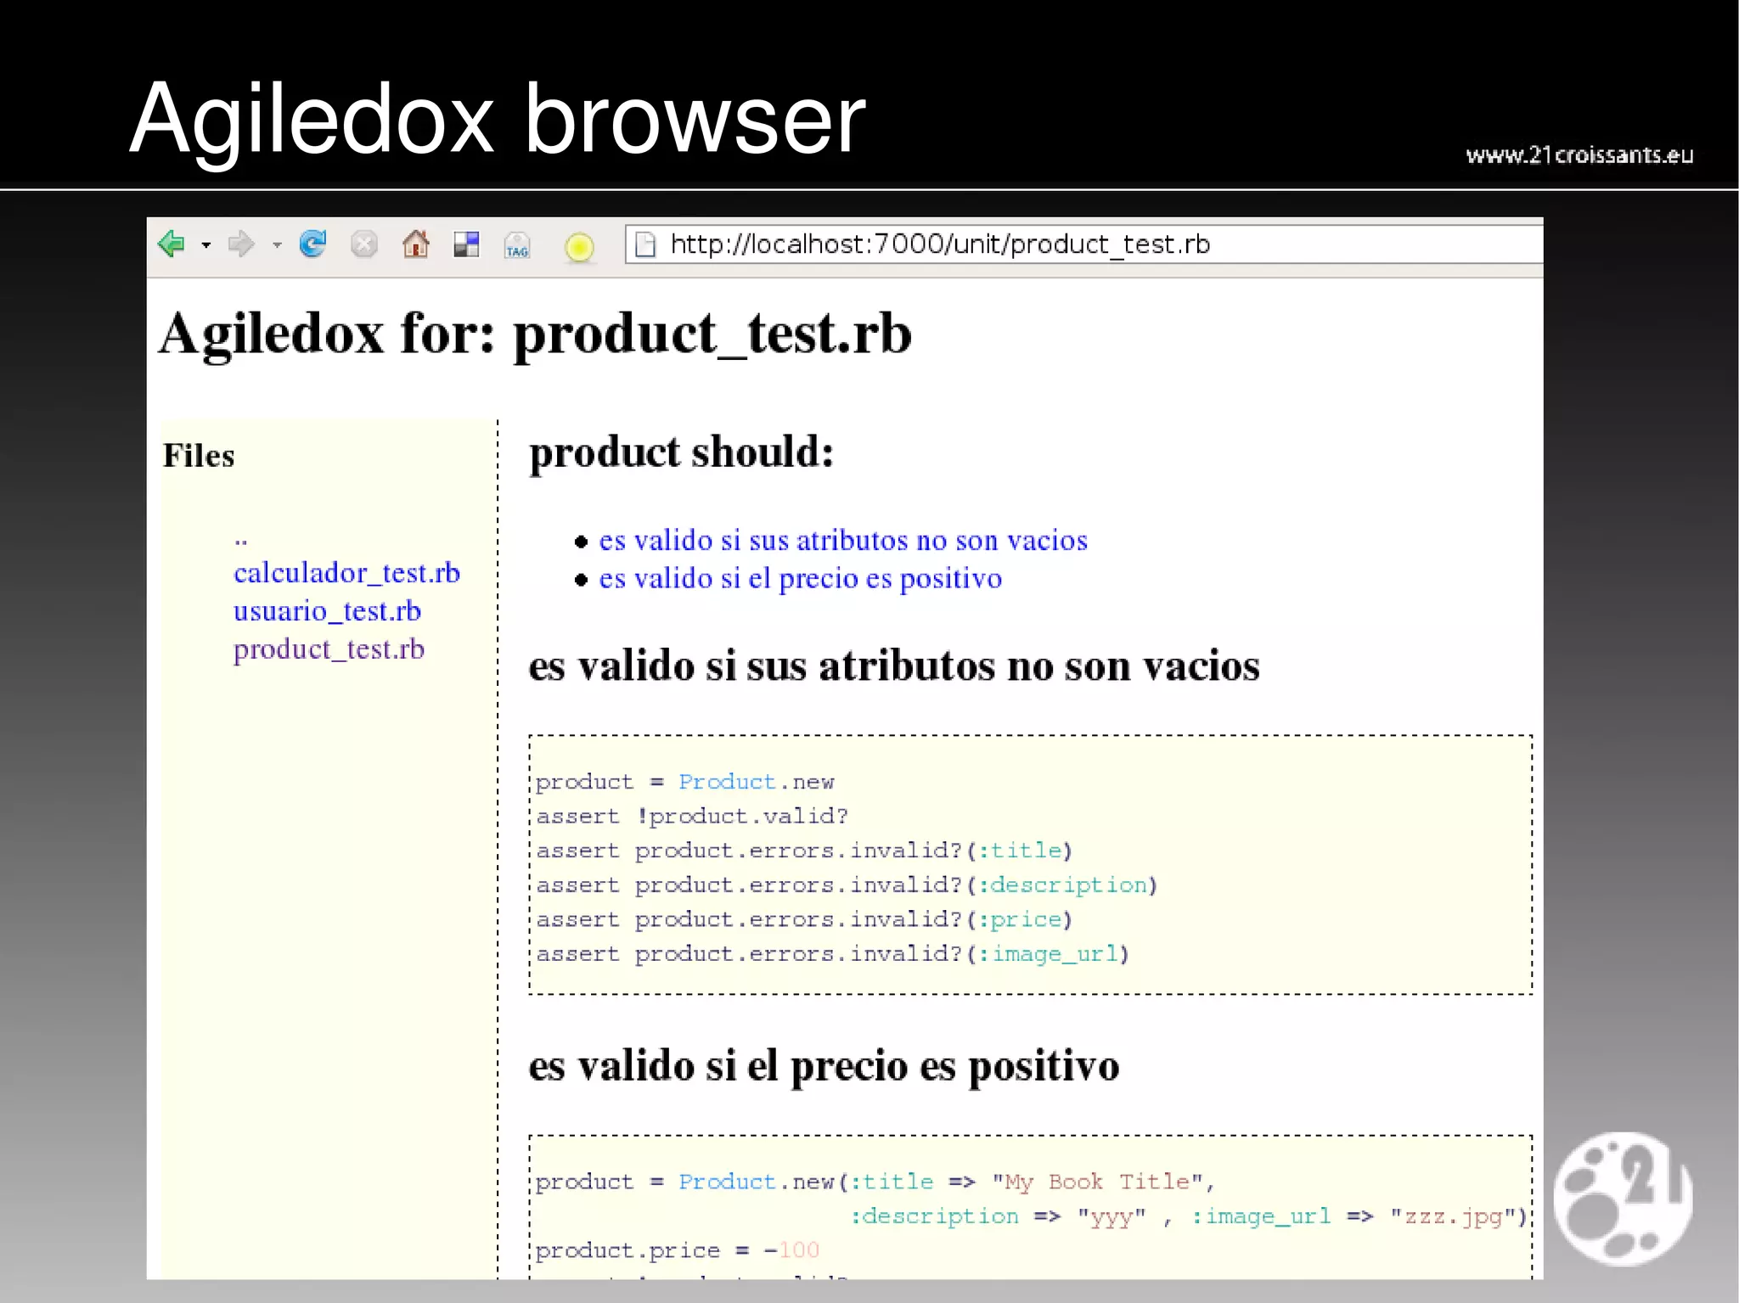Click the www.21croissants.eu text
The image size is (1739, 1303).
click(x=1580, y=155)
